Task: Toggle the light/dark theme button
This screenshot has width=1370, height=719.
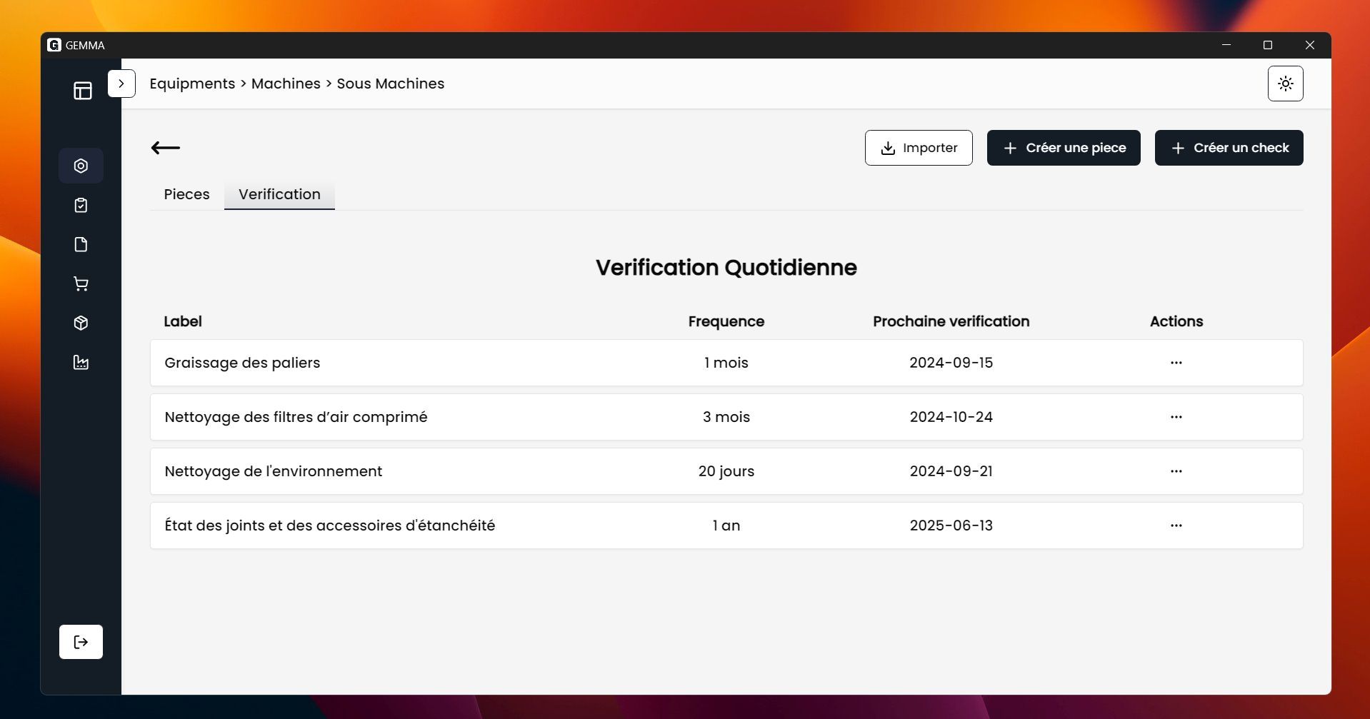Action: pyautogui.click(x=1285, y=84)
